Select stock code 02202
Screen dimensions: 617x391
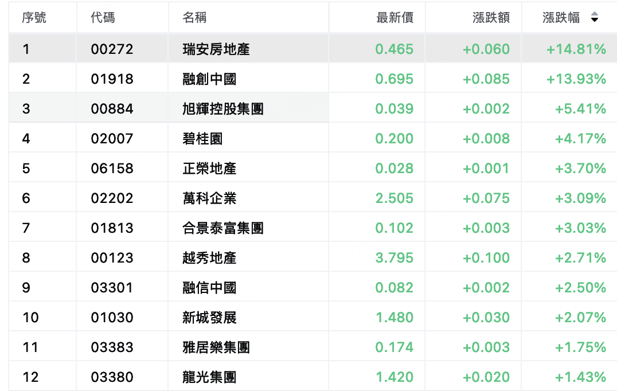tap(112, 198)
